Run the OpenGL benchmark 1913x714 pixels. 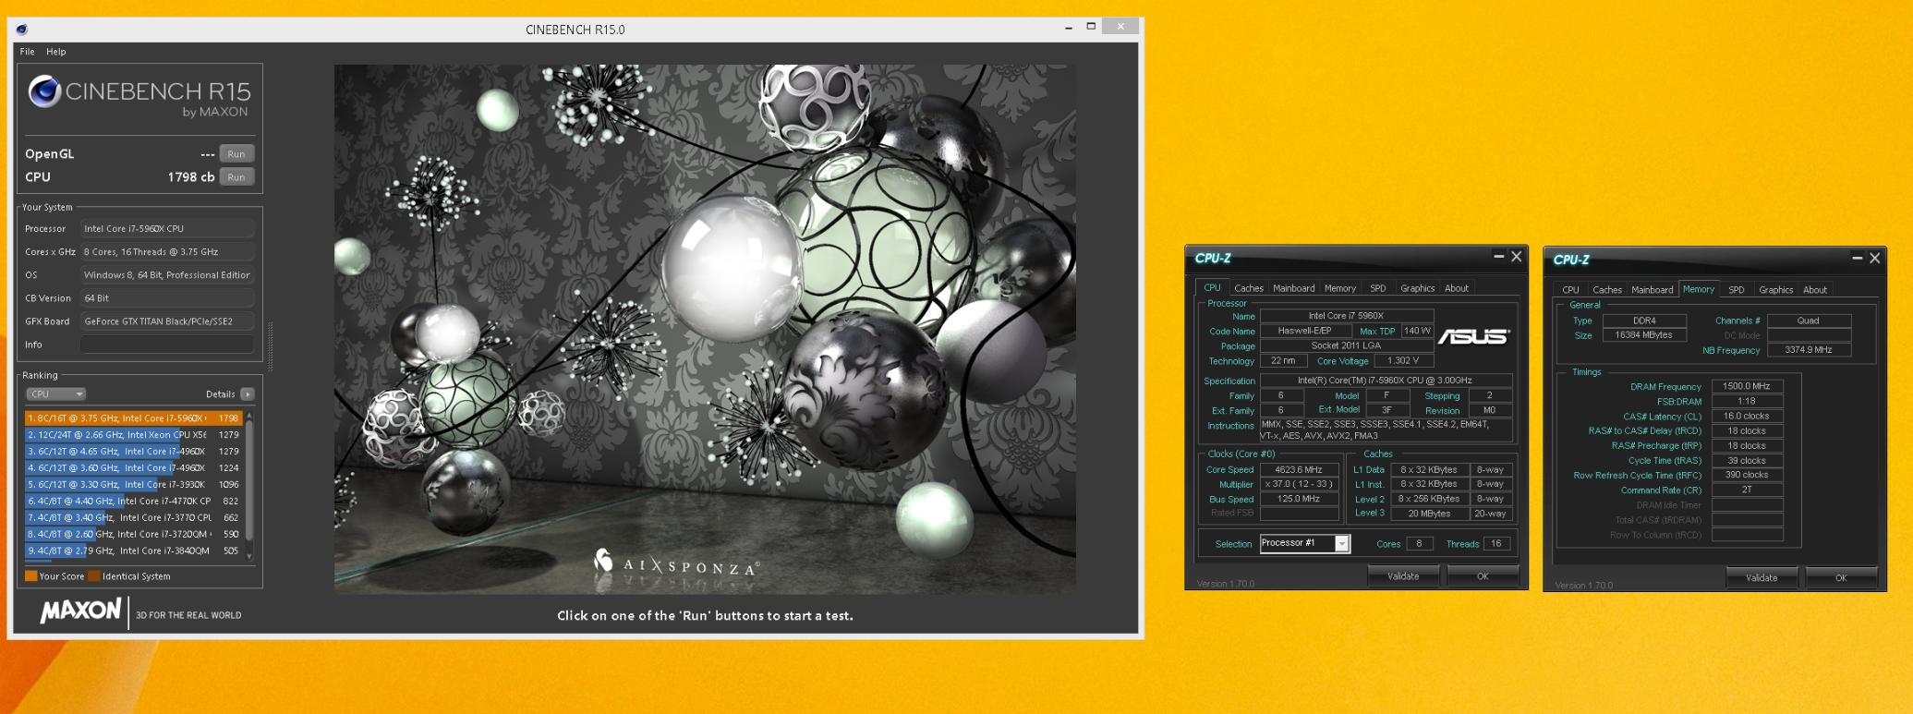tap(236, 154)
